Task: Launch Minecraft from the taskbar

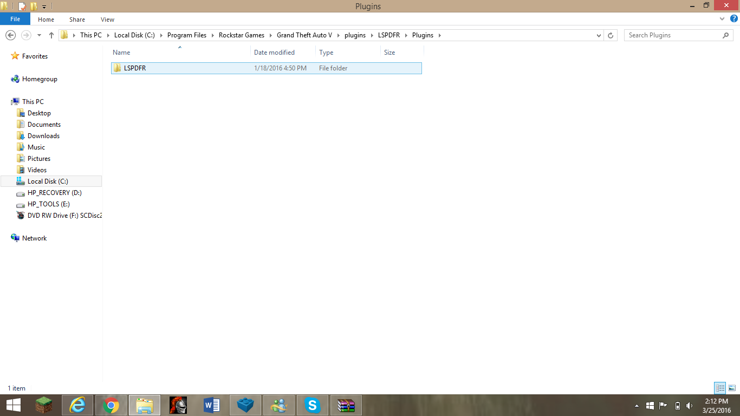Action: point(44,405)
